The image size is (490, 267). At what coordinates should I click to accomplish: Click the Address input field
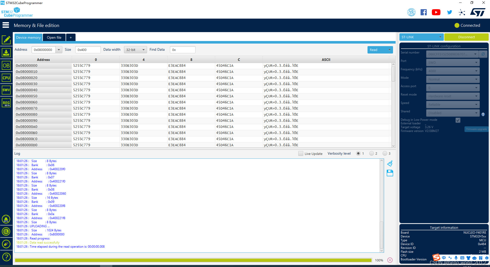(x=44, y=50)
